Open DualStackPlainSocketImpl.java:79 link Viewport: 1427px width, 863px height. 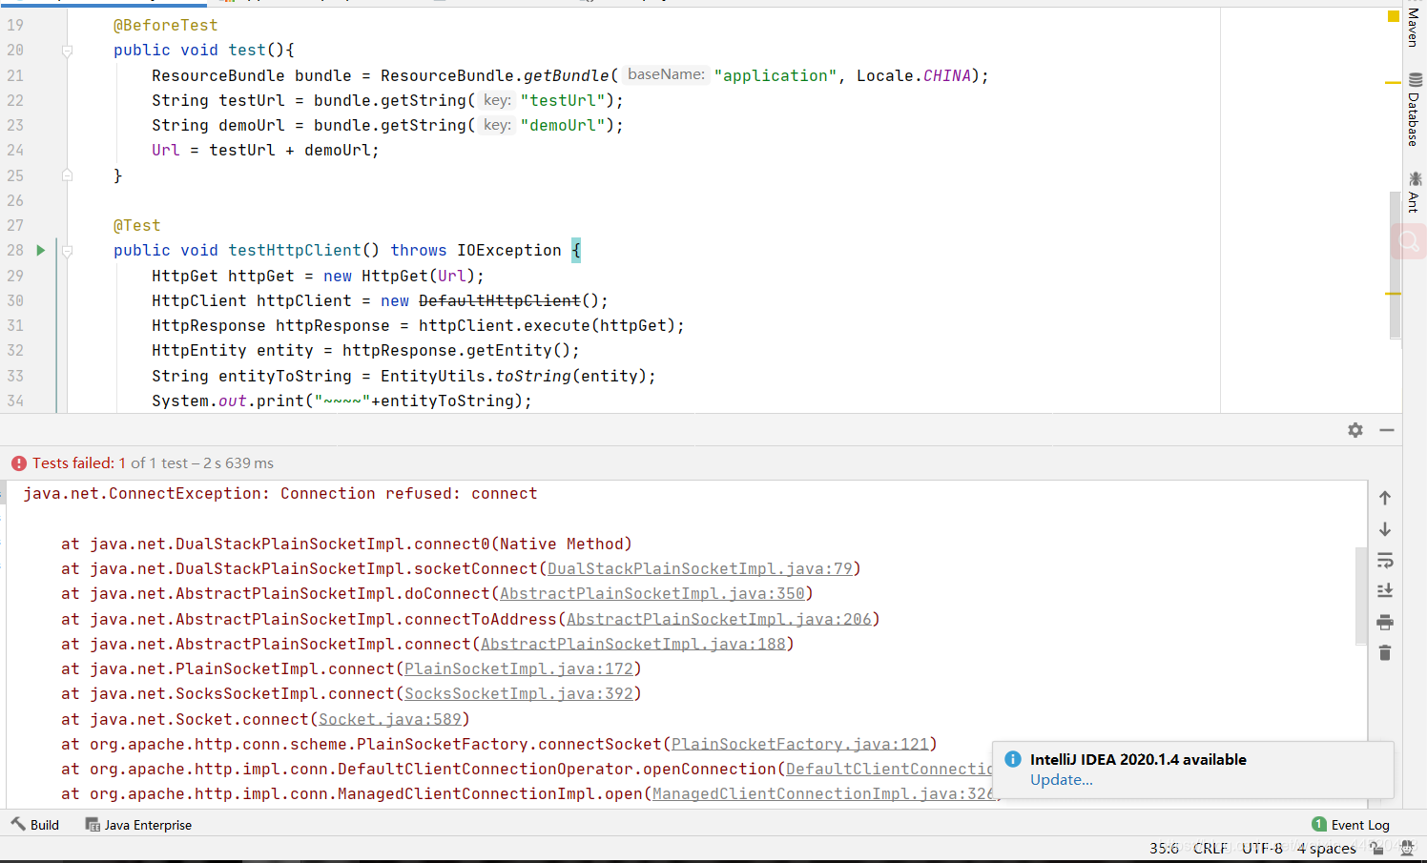pyautogui.click(x=700, y=569)
